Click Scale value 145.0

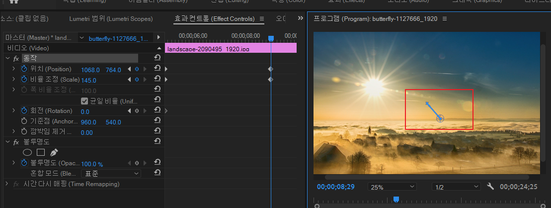pyautogui.click(x=88, y=80)
